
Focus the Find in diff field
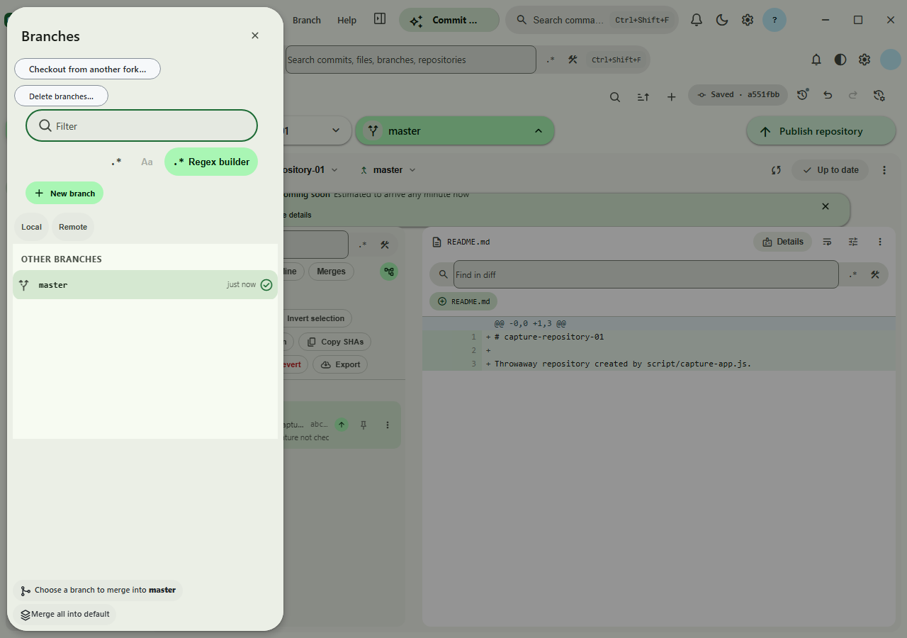[x=646, y=274]
